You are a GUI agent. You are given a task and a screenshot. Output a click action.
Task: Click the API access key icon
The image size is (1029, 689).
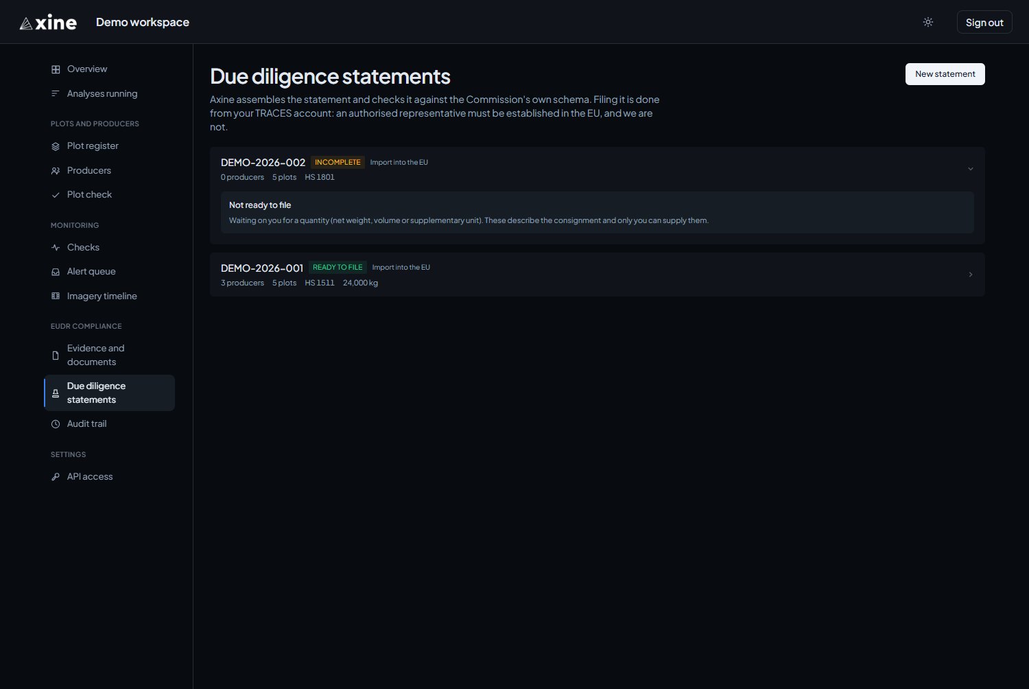56,477
